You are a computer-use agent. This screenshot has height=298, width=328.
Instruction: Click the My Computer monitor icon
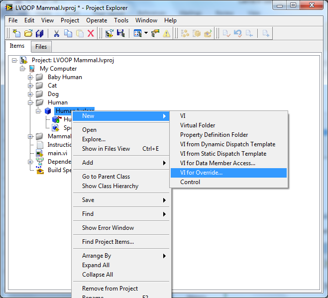coord(32,69)
